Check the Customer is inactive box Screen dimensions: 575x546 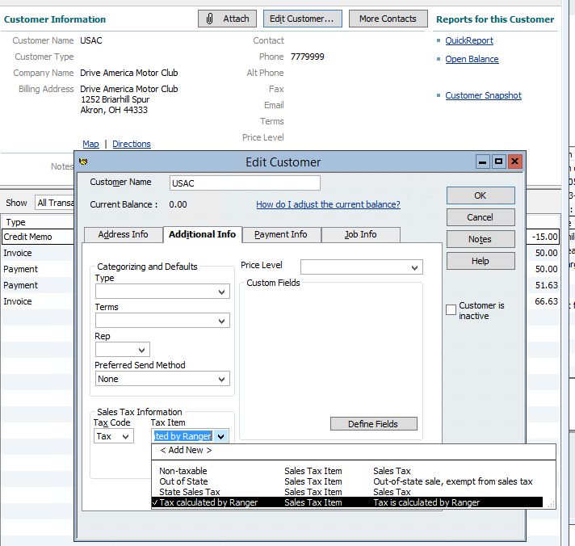click(451, 310)
